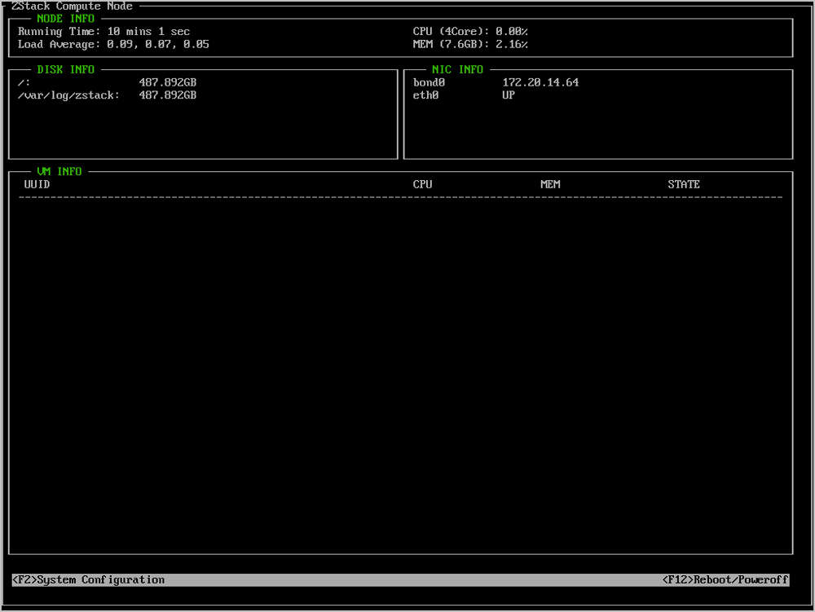Click the Load Average readout
This screenshot has width=815, height=612.
click(x=113, y=45)
